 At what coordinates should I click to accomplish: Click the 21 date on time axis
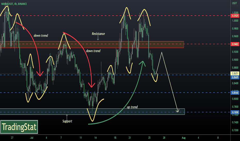(x=130, y=138)
